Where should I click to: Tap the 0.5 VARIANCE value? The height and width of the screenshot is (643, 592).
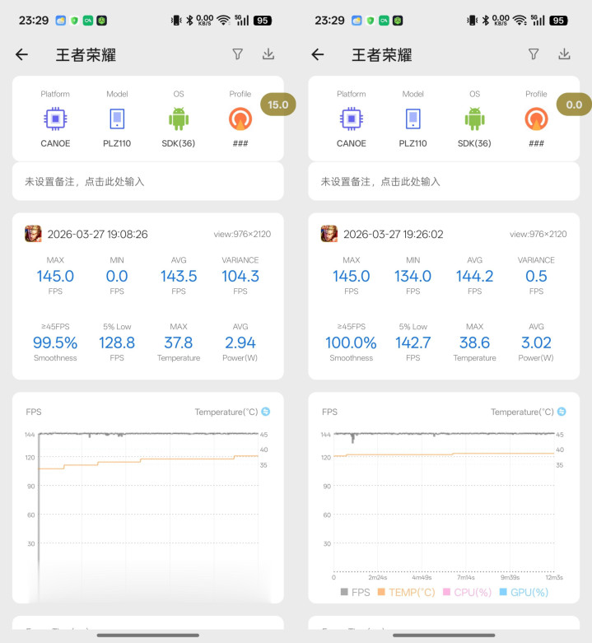(x=536, y=277)
